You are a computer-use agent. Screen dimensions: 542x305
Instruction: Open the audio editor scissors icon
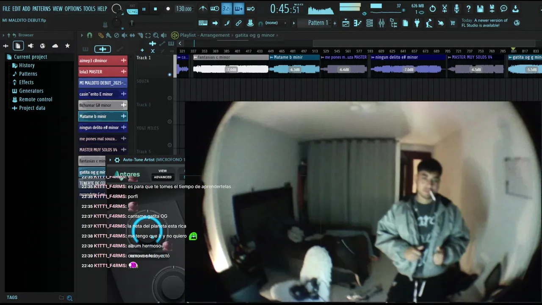coord(445,8)
